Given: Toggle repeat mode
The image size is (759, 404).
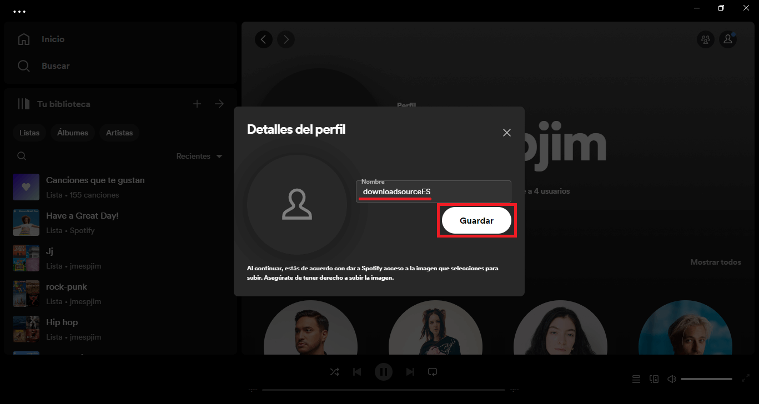Looking at the screenshot, I should point(433,371).
